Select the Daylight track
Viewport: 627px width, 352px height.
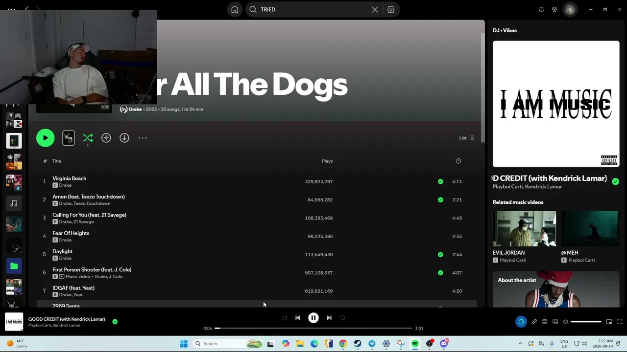pos(62,251)
